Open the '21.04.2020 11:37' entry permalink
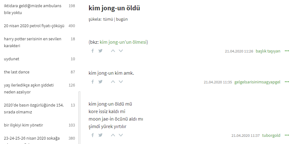Viewport: 293px width, 144px height. coord(246,136)
